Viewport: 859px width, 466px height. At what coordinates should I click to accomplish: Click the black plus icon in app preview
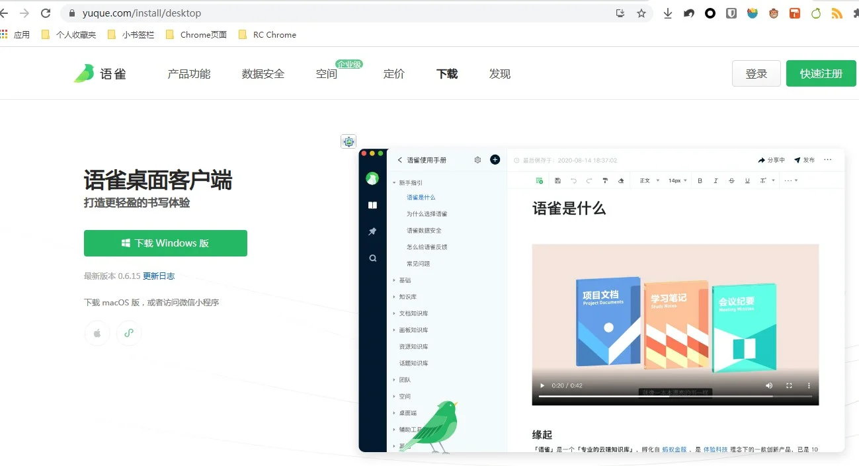point(495,160)
